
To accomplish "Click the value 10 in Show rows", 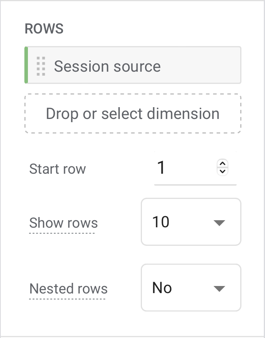I will (160, 222).
